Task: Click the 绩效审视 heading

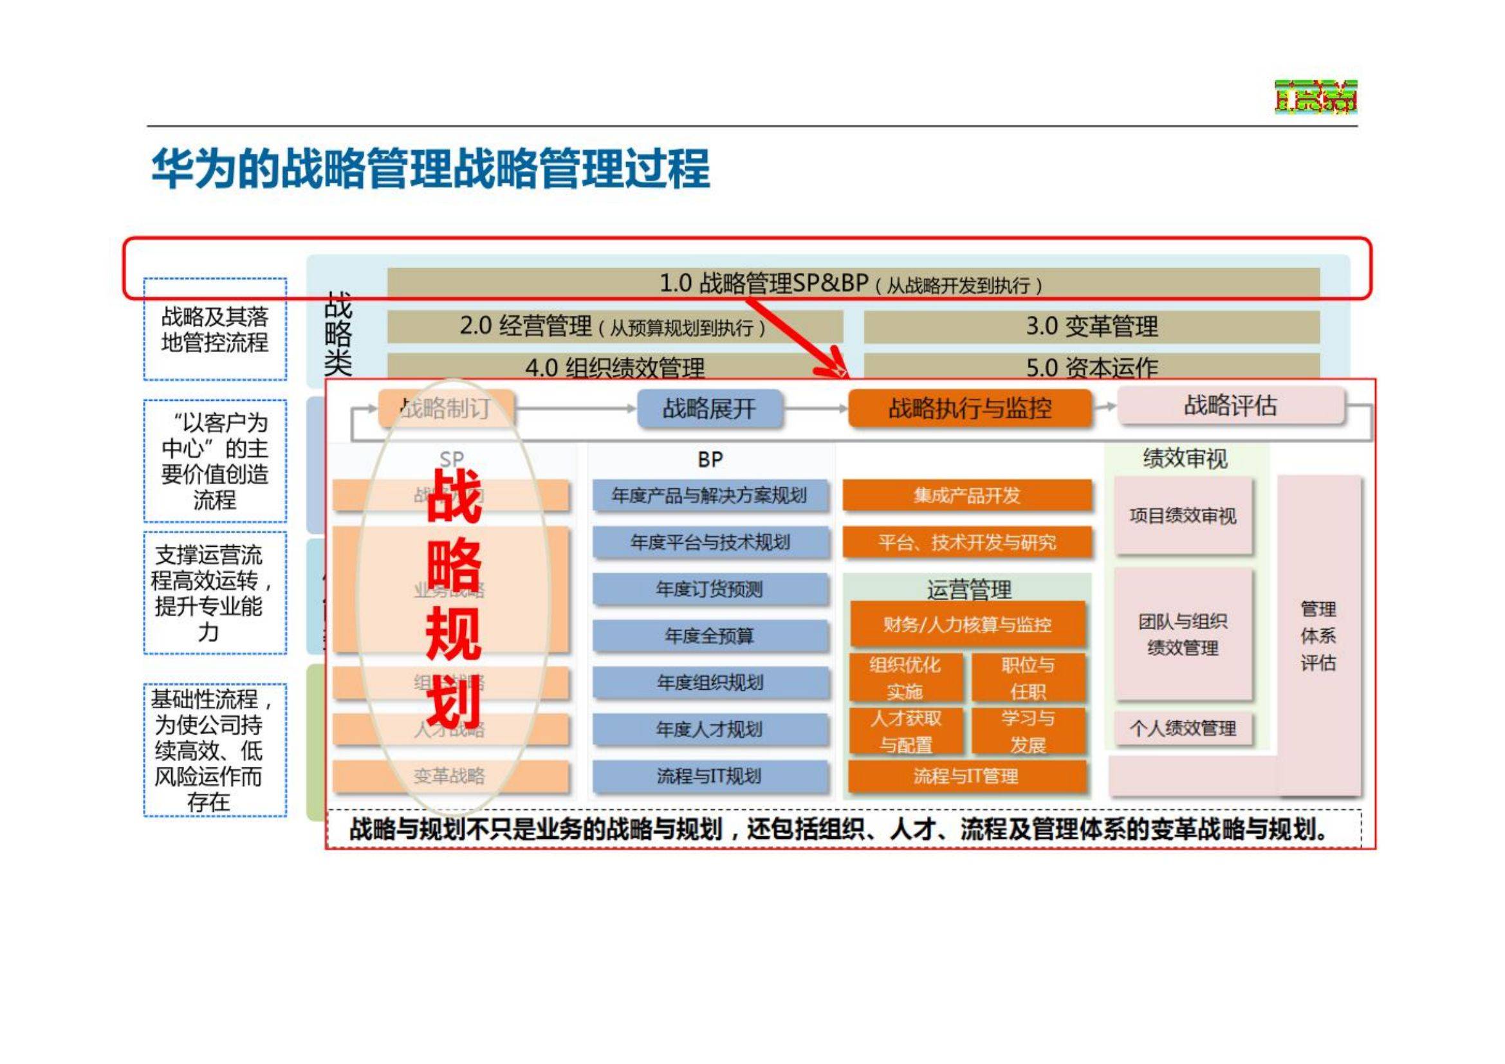Action: tap(1185, 459)
